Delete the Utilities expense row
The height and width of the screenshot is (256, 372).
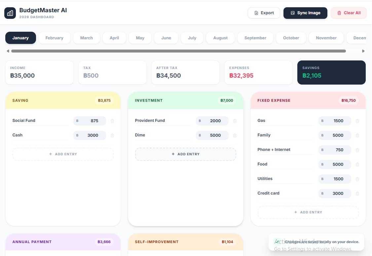coord(357,179)
